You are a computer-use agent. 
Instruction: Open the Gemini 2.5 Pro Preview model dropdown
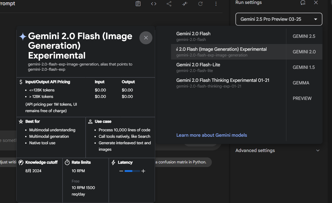click(x=279, y=19)
